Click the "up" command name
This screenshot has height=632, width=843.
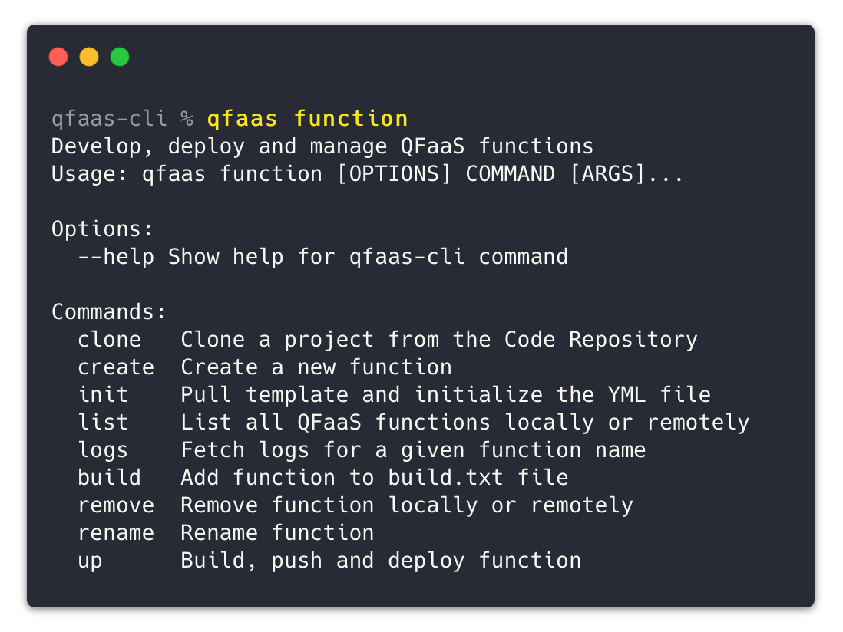(90, 561)
